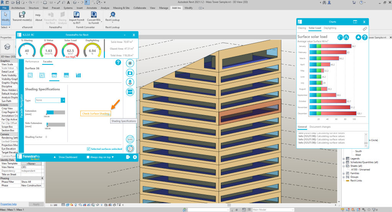The width and height of the screenshot is (392, 212).
Task: Select the building skyline facade icon
Action: (x=78, y=75)
